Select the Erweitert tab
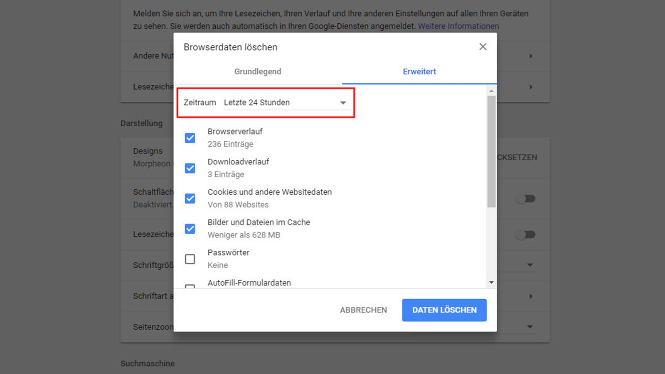 [419, 71]
